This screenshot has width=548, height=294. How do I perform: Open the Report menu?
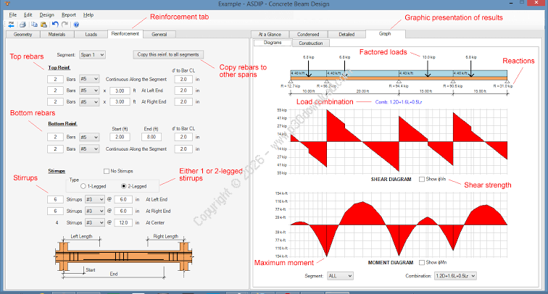tap(68, 15)
